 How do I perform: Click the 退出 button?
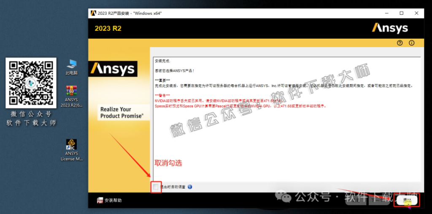pos(407,200)
